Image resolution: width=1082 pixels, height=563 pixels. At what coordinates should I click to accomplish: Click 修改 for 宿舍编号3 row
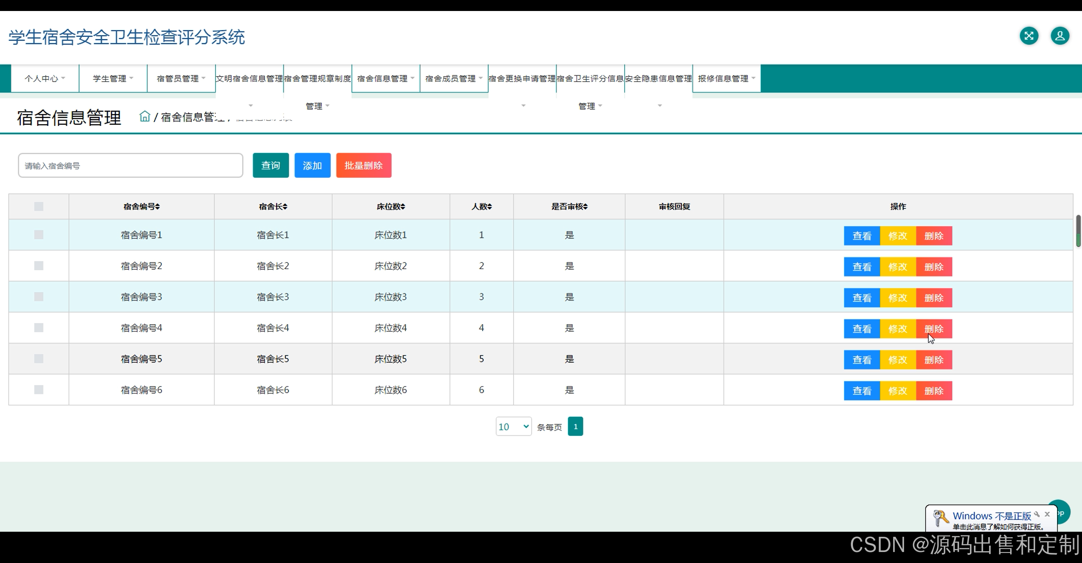[898, 298]
